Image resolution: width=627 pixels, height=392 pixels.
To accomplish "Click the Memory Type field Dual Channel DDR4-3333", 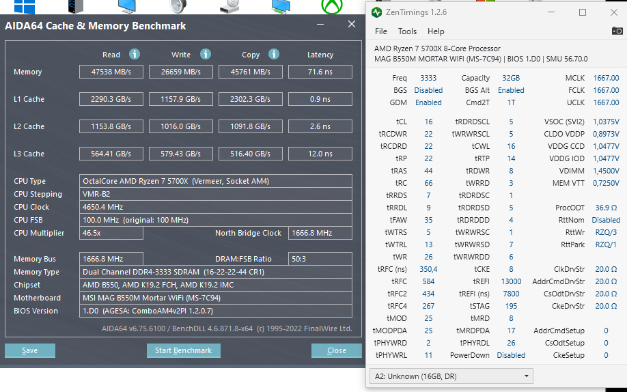I will pos(216,272).
